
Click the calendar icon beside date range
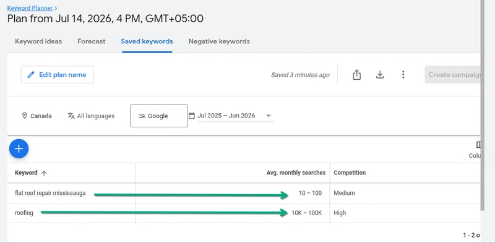(x=192, y=116)
